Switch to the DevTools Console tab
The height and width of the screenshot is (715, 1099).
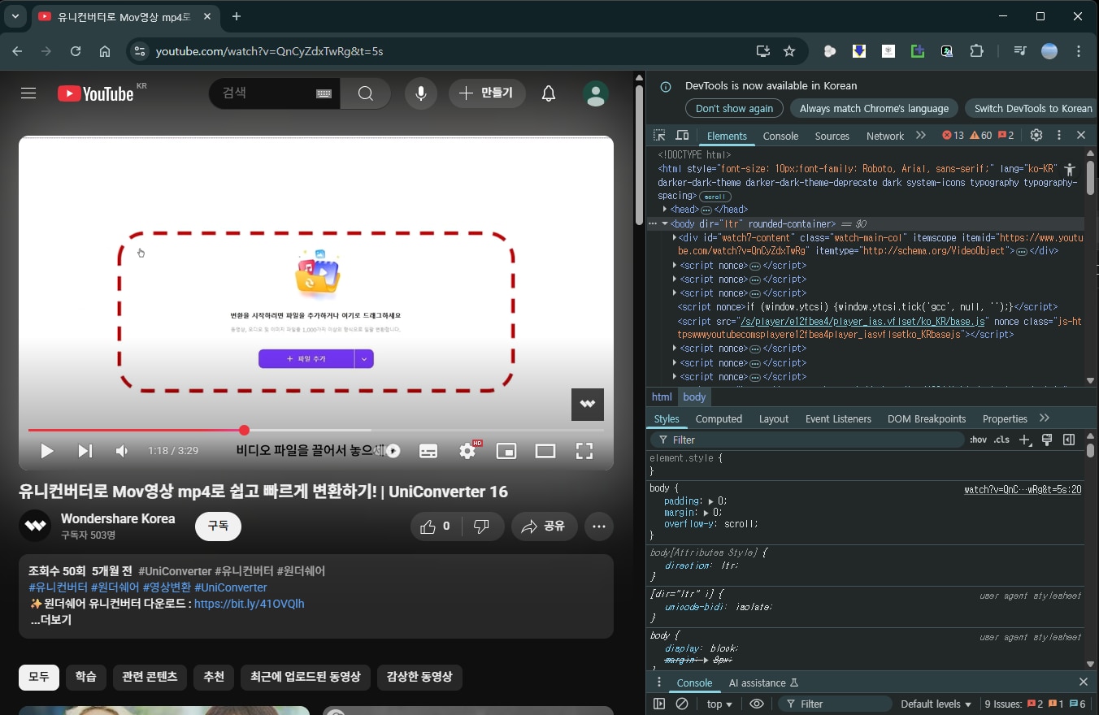tap(780, 136)
